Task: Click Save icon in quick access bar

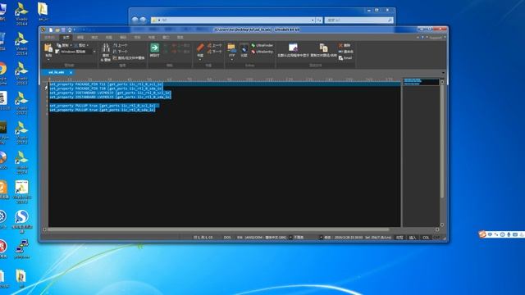Action: point(63,29)
